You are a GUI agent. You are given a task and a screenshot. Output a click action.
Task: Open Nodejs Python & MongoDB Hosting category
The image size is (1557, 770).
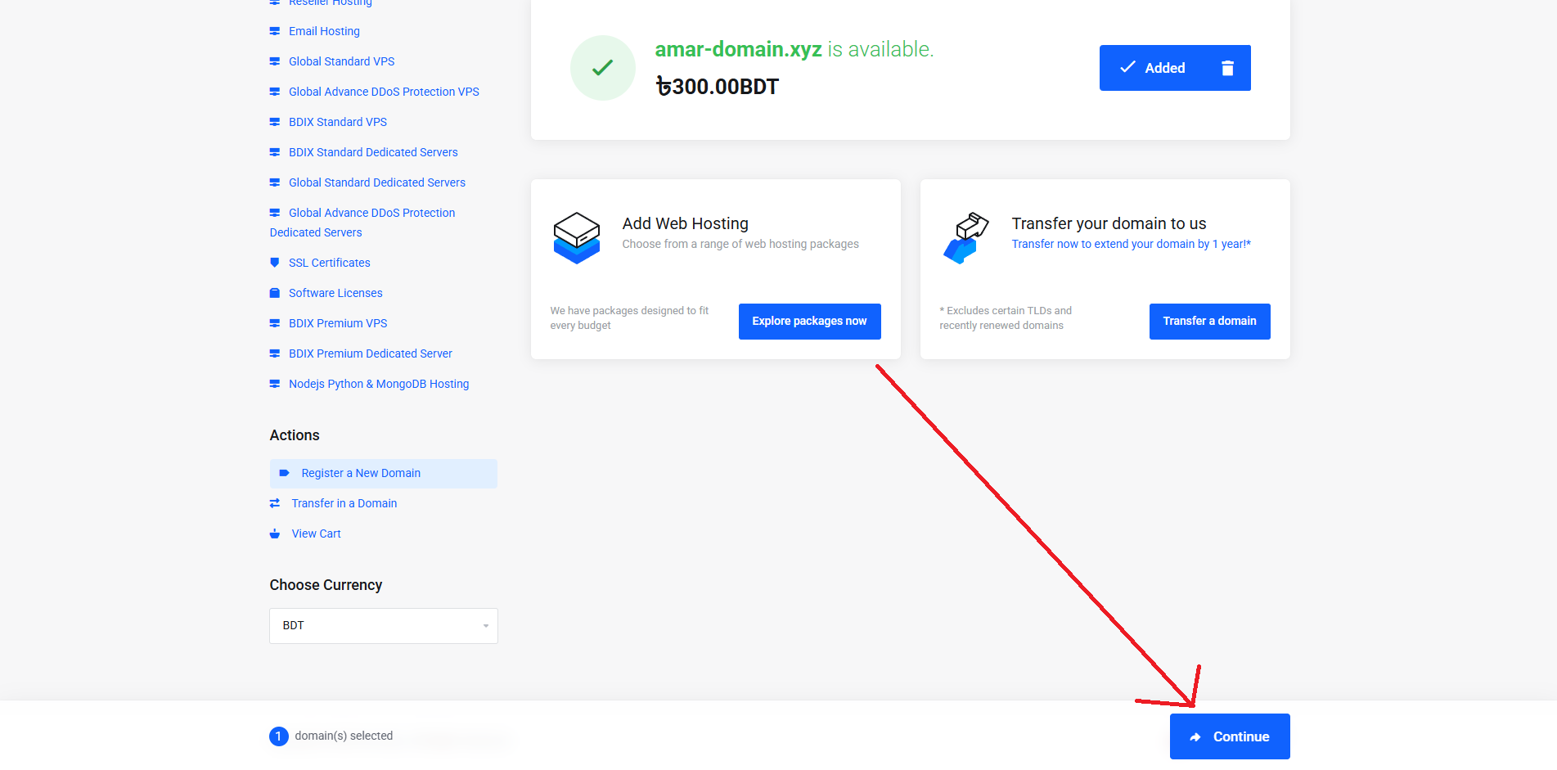coord(379,384)
